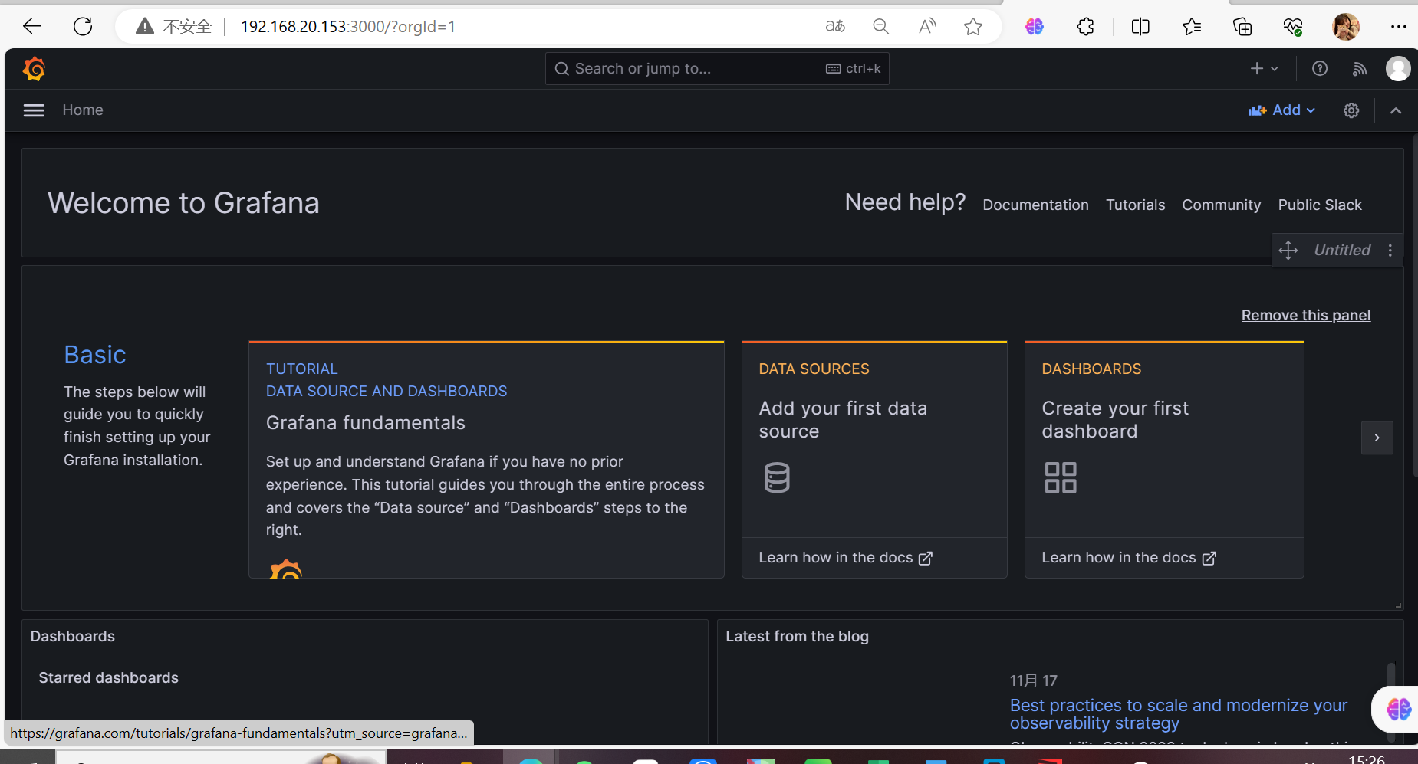
Task: Click next arrow on setup cards
Action: click(1377, 438)
